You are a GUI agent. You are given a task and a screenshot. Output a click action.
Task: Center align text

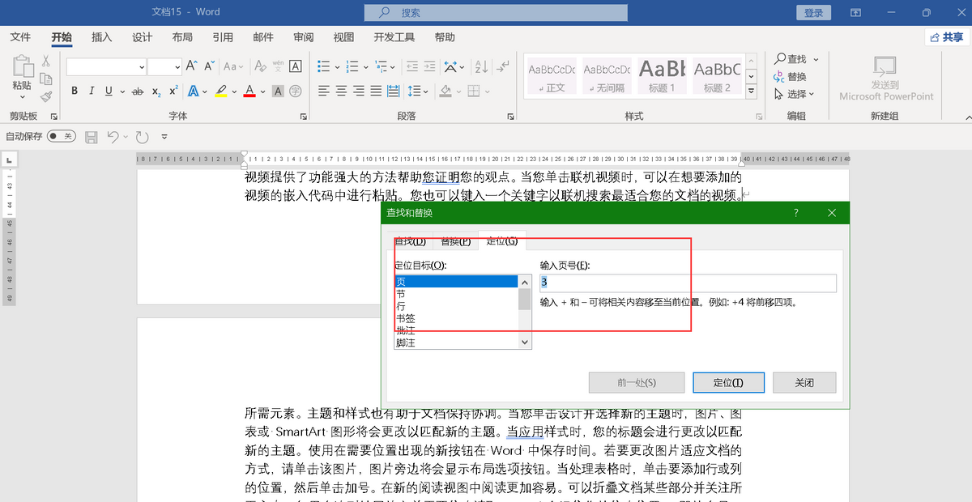click(342, 91)
